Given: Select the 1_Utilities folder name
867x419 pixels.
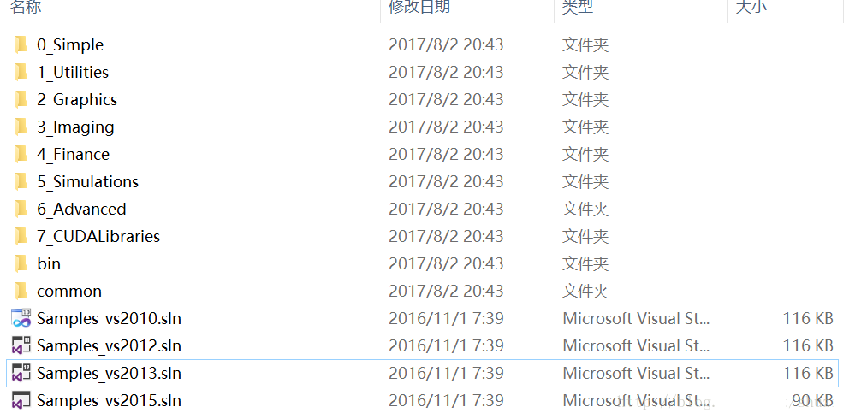Looking at the screenshot, I should [x=73, y=73].
